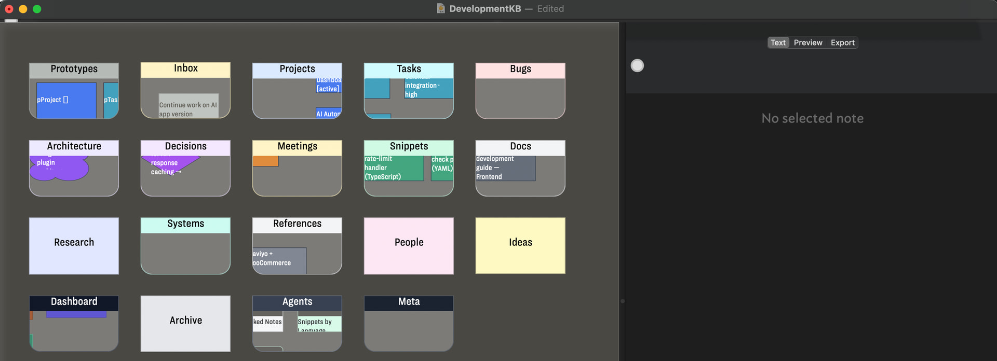Screen dimensions: 997x361
Task: Click the DevelopmentKB document icon in title bar
Action: (x=441, y=8)
